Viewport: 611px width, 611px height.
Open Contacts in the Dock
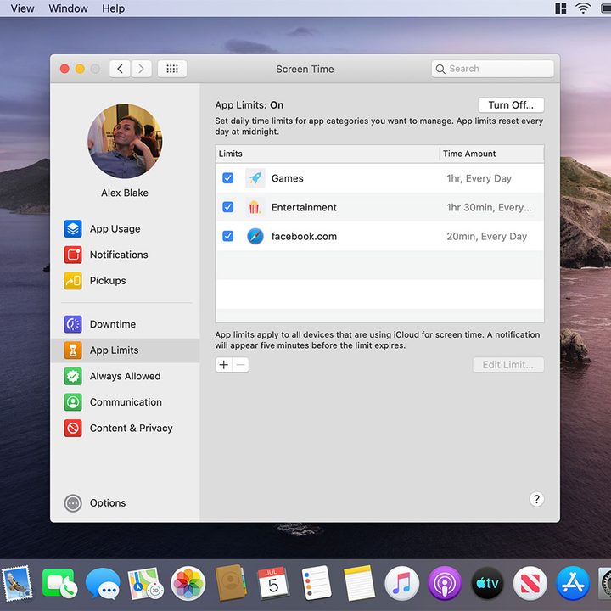[x=231, y=583]
